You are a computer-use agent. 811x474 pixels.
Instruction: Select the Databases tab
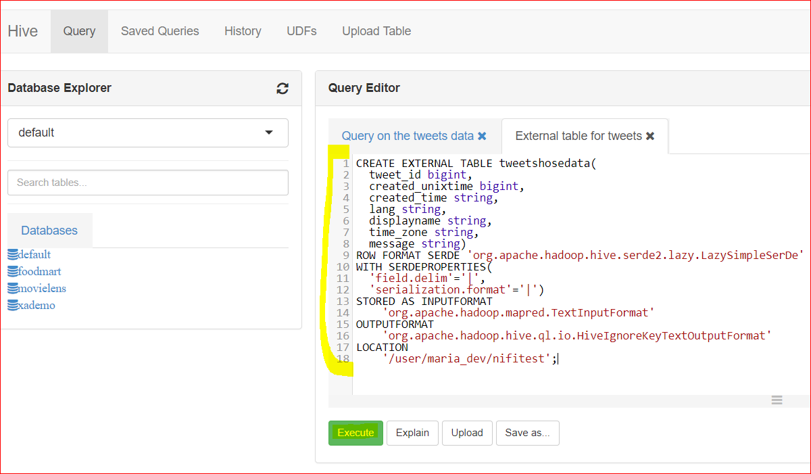[49, 231]
